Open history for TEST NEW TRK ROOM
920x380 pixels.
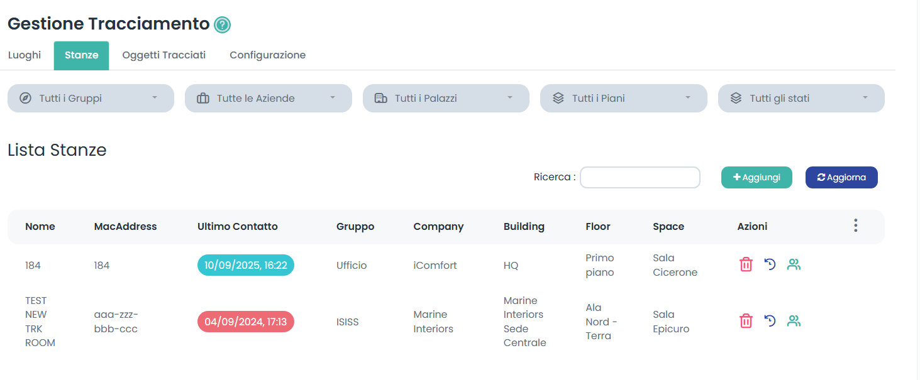[770, 321]
